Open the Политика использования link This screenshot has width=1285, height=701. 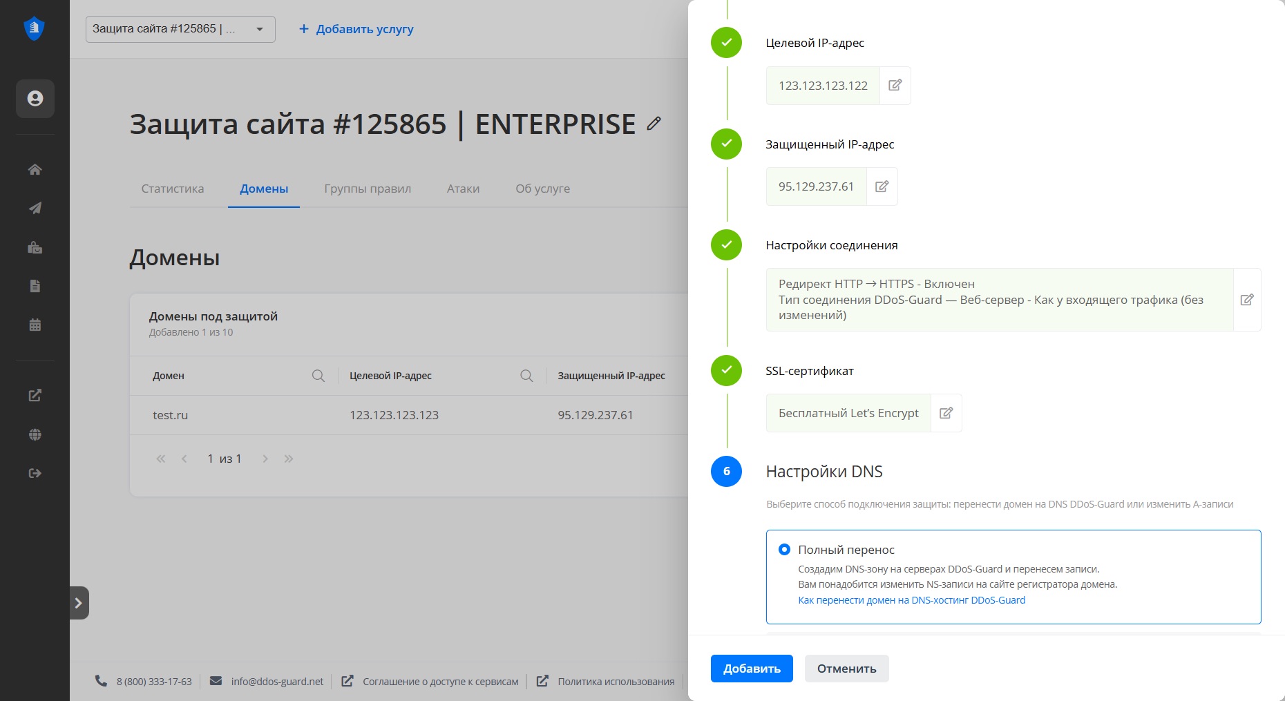point(616,682)
